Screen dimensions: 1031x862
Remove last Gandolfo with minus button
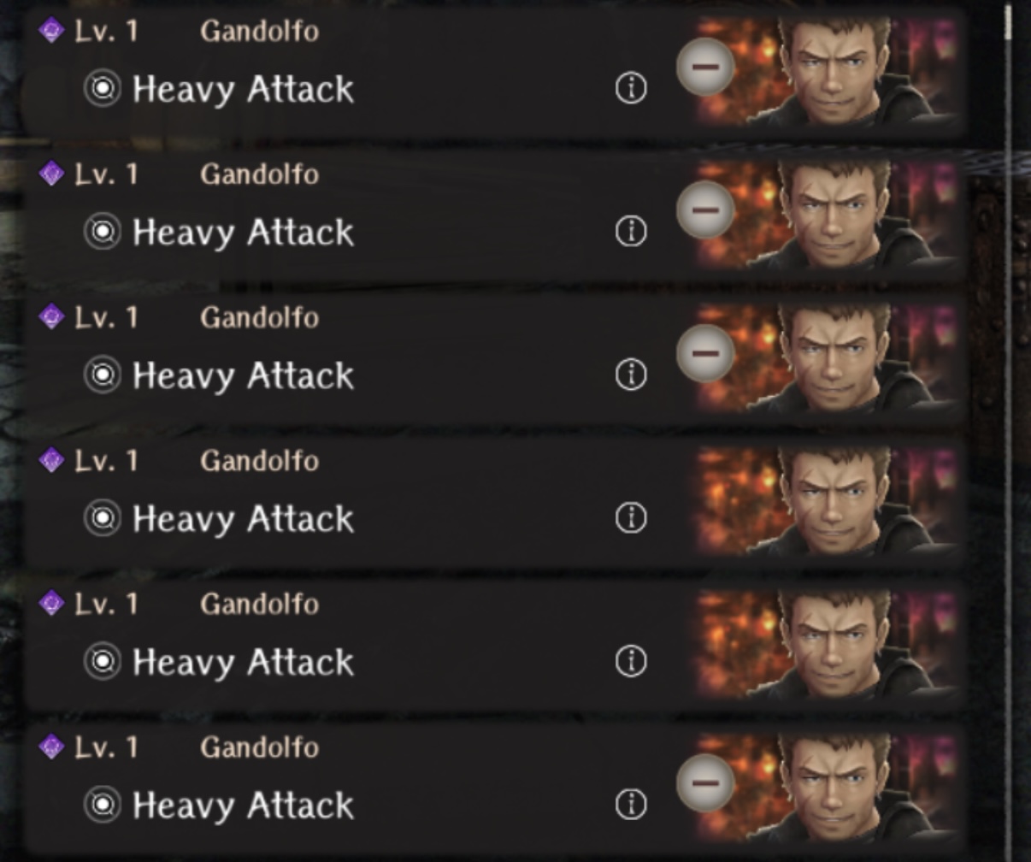705,782
